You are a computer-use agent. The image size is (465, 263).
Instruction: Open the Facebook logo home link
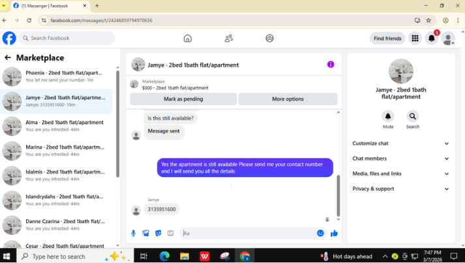9,39
